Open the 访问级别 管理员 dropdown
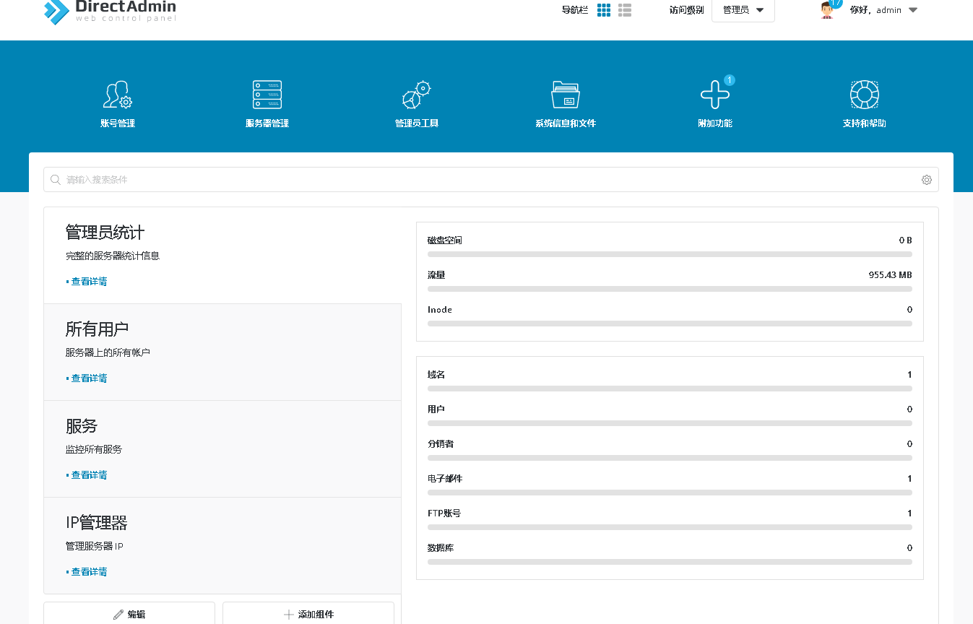 (x=743, y=10)
